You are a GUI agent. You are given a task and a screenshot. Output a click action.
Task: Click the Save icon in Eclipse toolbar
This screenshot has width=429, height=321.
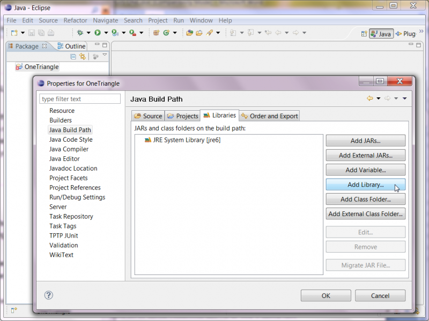(32, 33)
